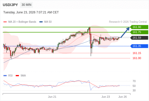Click the 161.59 current price tag

pos(139,38)
